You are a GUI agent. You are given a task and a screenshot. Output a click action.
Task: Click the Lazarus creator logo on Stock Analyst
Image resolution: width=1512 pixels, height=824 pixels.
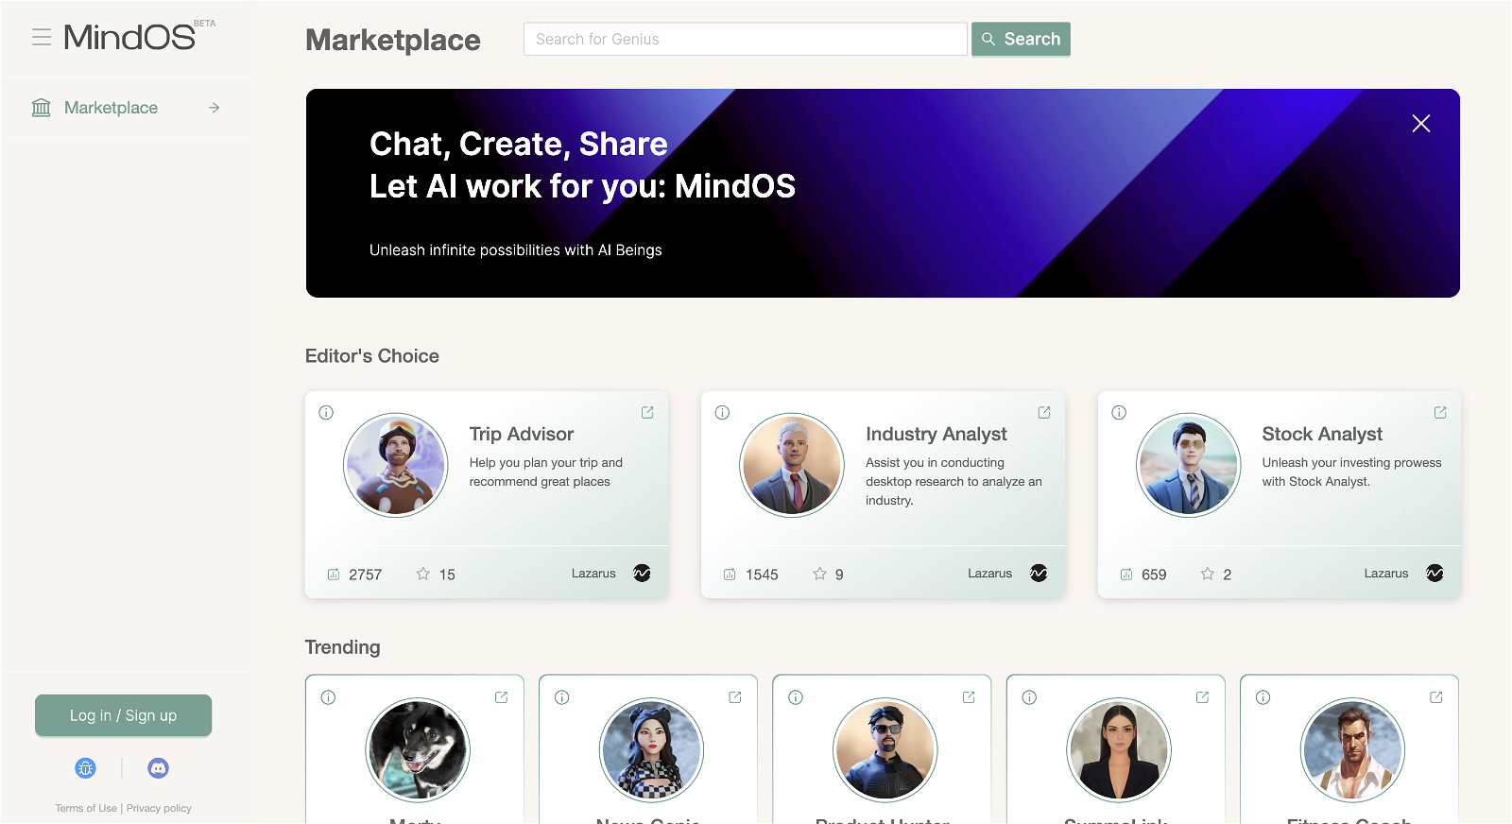pos(1435,574)
